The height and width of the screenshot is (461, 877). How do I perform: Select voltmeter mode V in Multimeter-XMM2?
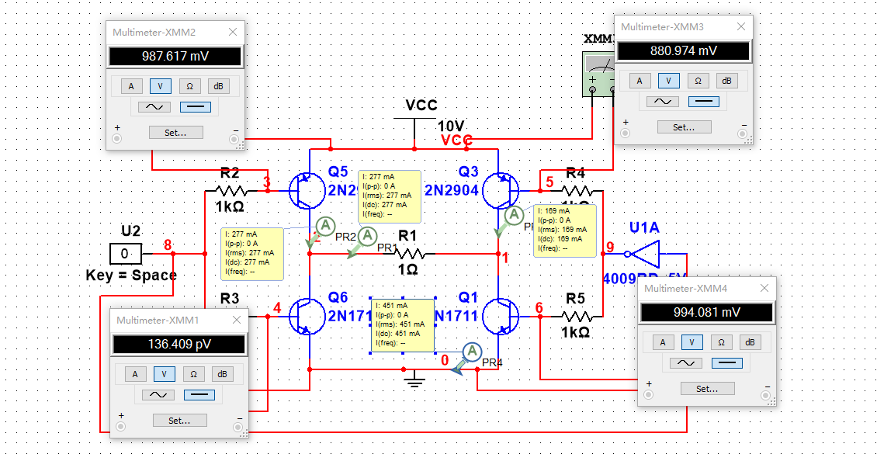161,86
